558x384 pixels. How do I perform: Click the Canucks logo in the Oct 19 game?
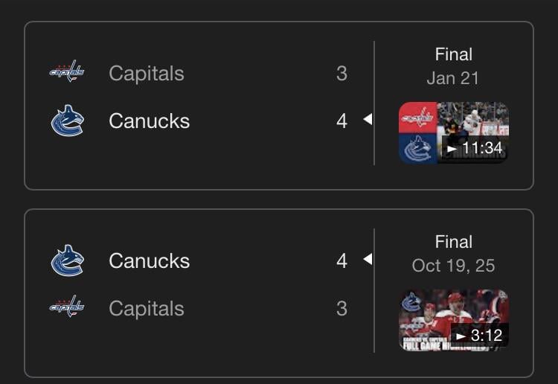[67, 260]
